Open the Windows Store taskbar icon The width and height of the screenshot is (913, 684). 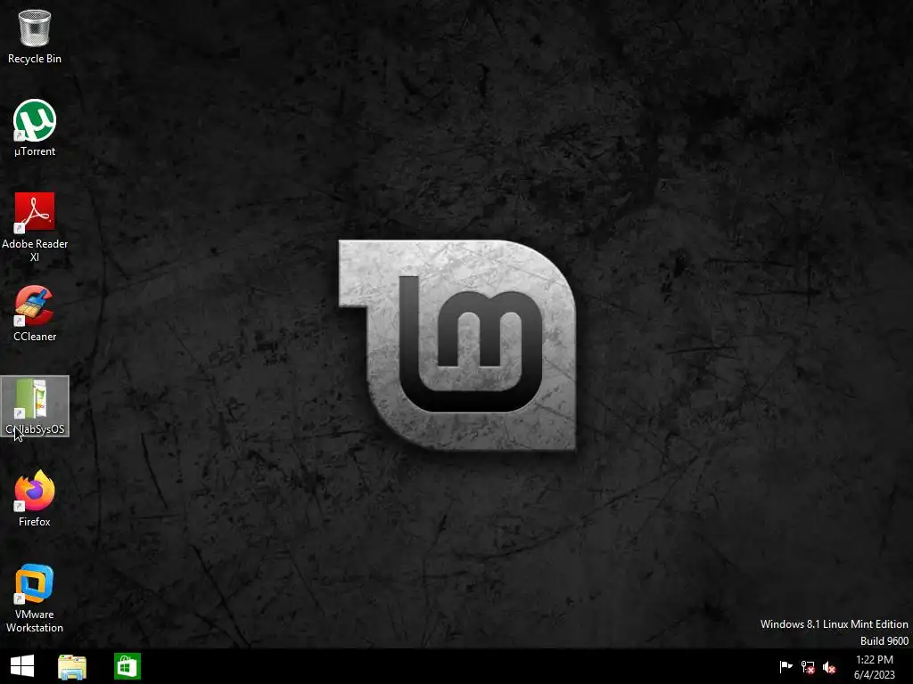point(127,666)
